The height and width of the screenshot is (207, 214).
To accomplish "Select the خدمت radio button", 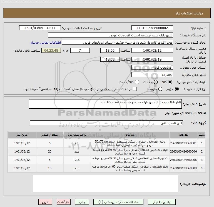I will pos(156,82).
